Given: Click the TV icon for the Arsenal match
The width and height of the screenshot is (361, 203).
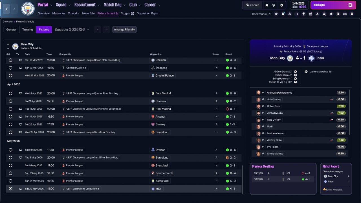Looking at the screenshot, I should pos(21,116).
